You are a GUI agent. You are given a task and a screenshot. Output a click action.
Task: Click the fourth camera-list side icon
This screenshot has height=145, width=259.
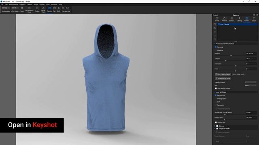tap(215, 36)
